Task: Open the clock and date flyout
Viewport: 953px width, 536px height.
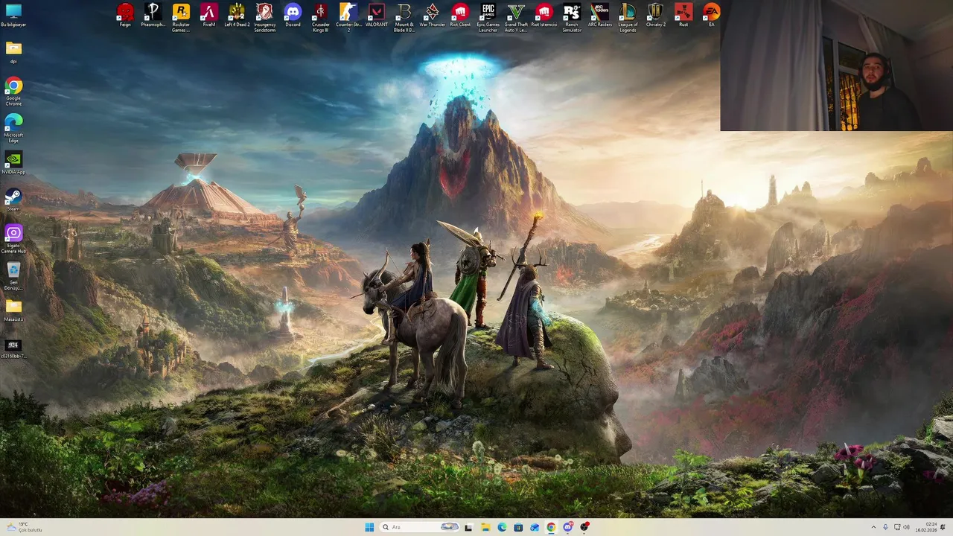Action: pos(926,527)
